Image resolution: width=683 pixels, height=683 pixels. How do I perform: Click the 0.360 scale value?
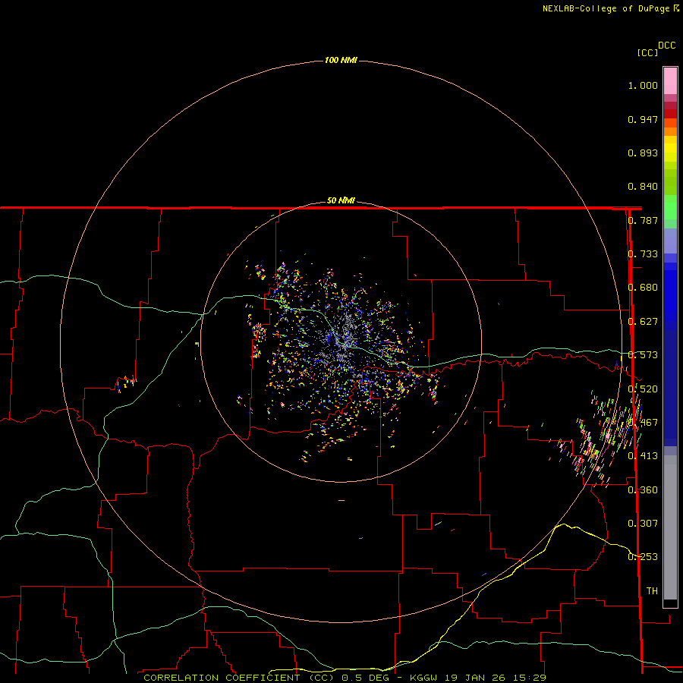[x=643, y=490]
